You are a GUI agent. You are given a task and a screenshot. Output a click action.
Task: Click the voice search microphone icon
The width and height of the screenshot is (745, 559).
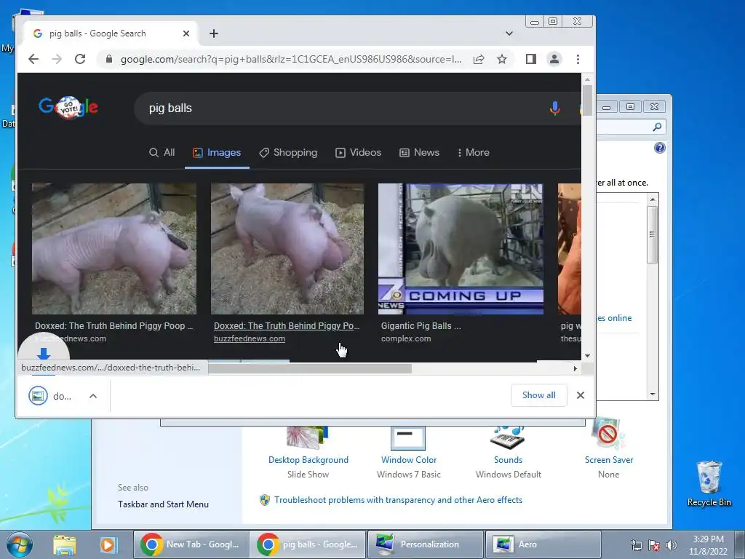coord(554,108)
